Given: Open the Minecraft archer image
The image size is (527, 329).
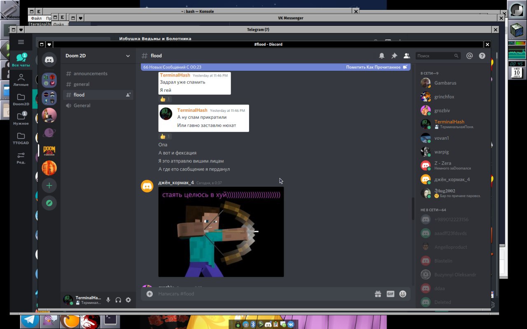Looking at the screenshot, I should [221, 232].
